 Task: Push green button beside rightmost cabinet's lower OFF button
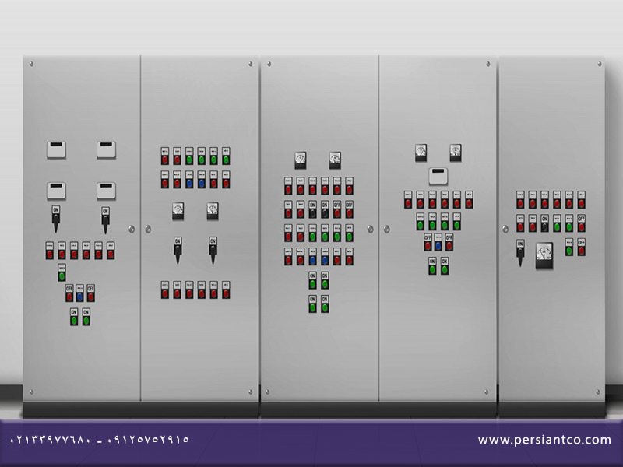pos(569,247)
